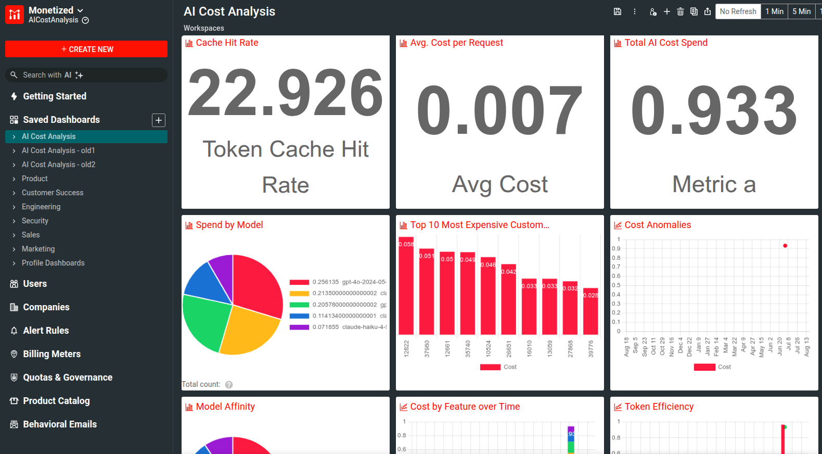Open the vertical three-dot options menu

[635, 11]
